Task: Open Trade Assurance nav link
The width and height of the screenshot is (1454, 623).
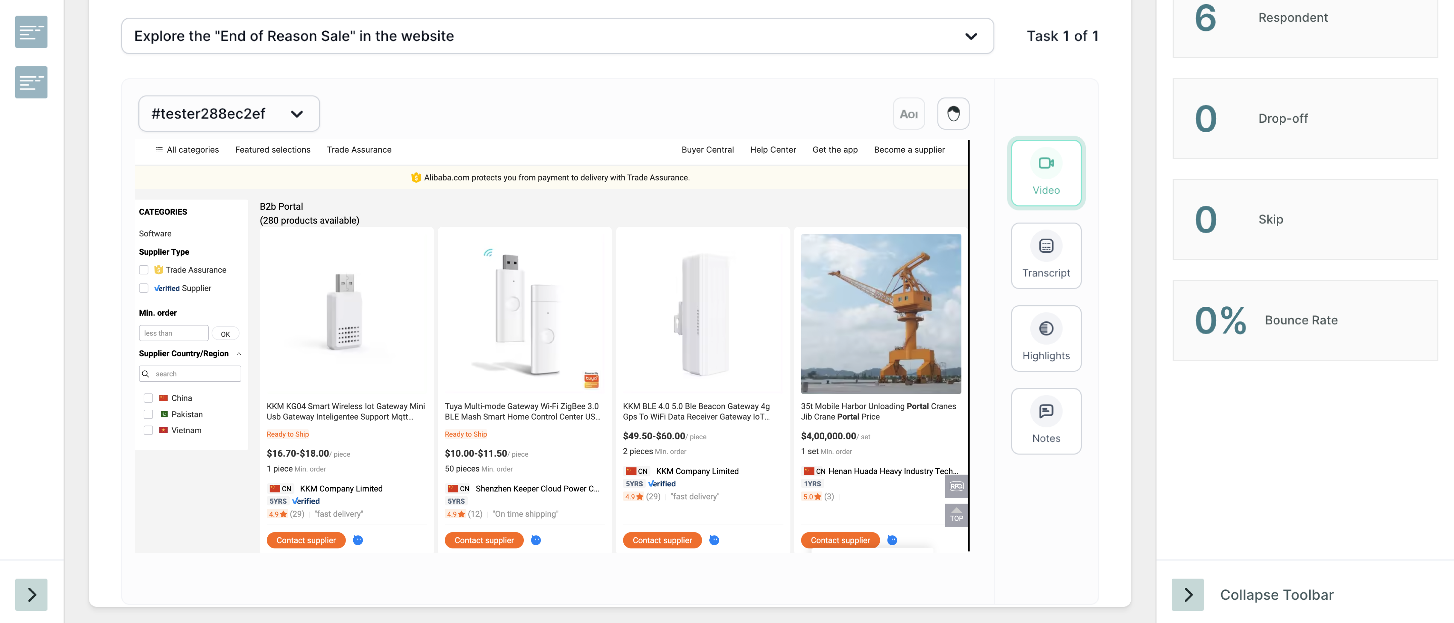Action: tap(359, 150)
